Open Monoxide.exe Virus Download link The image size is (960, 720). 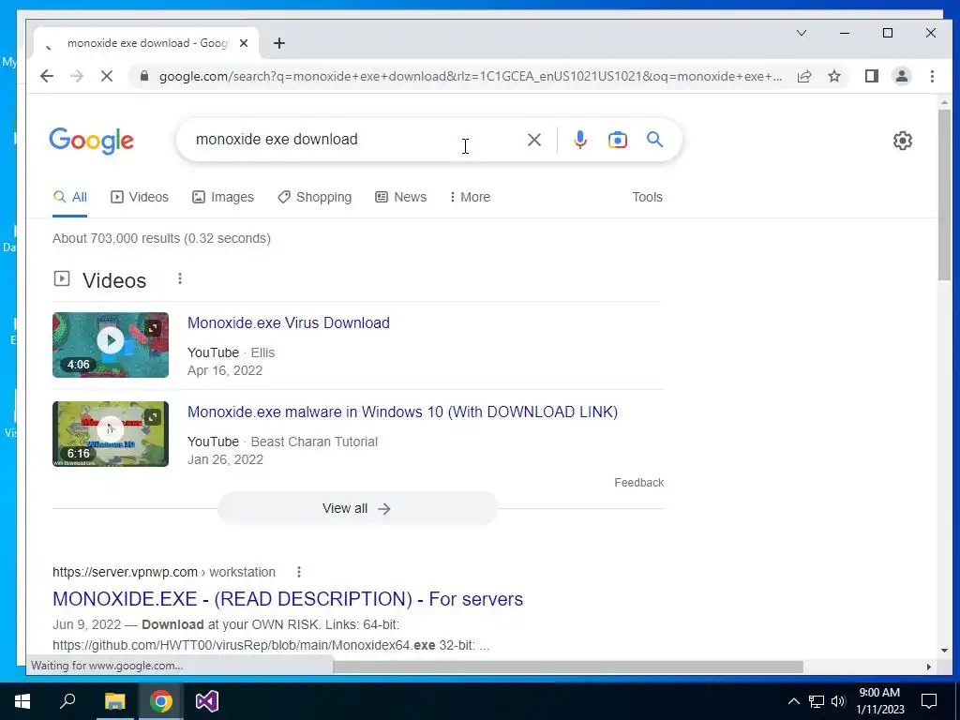(x=289, y=322)
